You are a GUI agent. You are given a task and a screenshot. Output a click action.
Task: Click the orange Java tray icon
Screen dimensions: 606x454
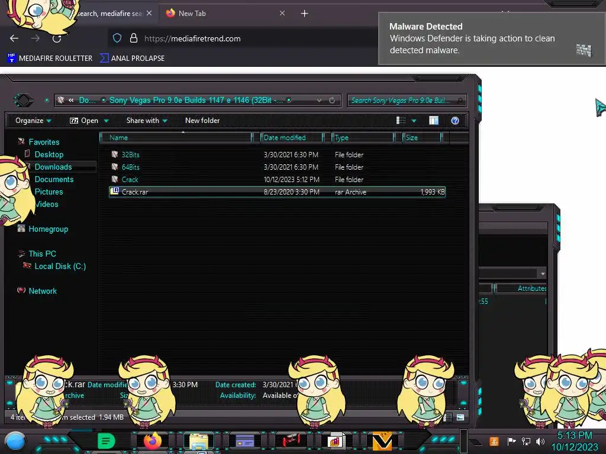494,441
